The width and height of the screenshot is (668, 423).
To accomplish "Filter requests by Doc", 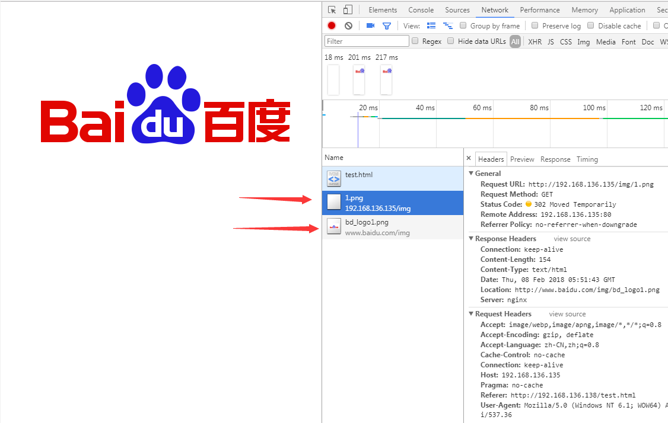I will point(648,41).
